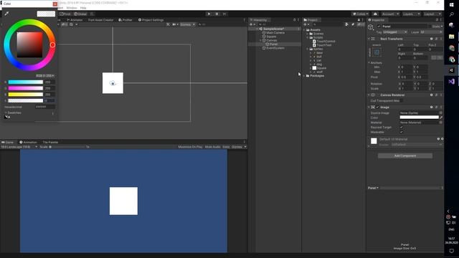
Task: Collapse the Rect Transform component
Action: pos(369,39)
